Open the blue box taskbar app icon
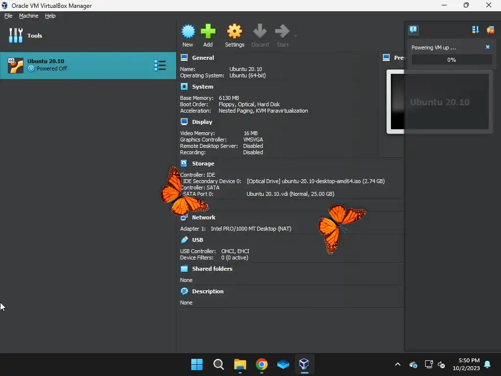 (x=283, y=364)
